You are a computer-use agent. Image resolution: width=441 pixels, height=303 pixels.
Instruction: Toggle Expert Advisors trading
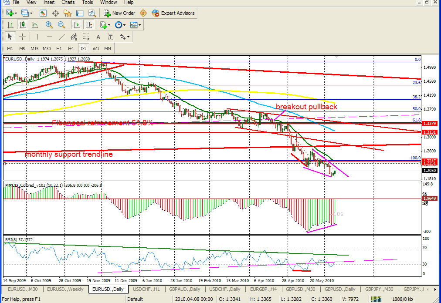pos(173,13)
